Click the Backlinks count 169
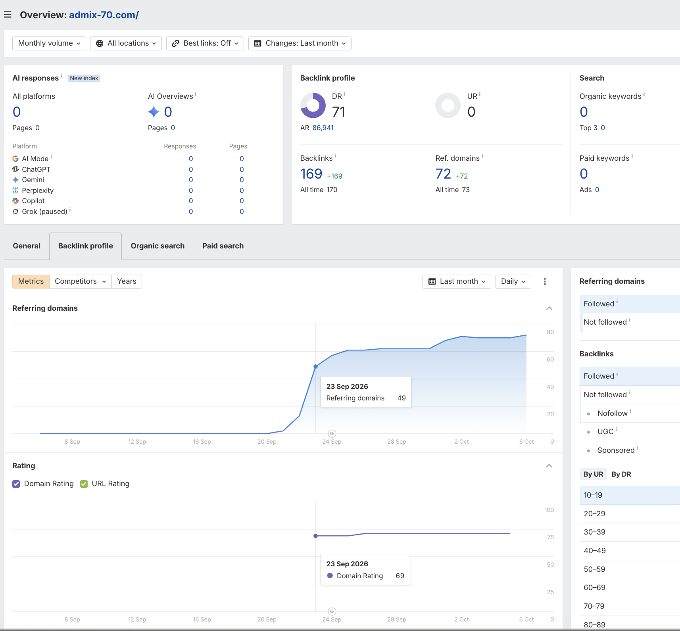The height and width of the screenshot is (631, 680). 311,174
